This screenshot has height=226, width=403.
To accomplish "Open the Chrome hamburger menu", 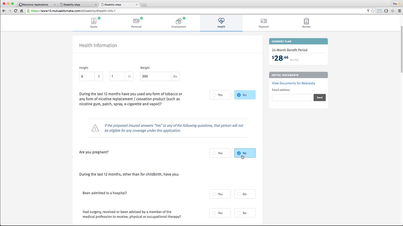I will click(399, 11).
